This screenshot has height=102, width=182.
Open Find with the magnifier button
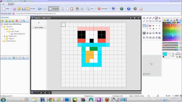point(90,9)
